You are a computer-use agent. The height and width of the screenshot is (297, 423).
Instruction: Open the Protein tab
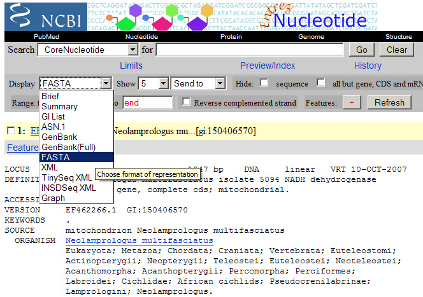pyautogui.click(x=231, y=37)
